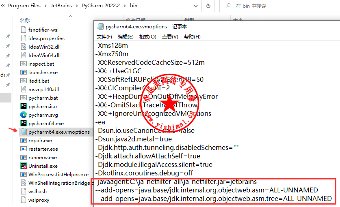This screenshot has height=207, width=340.
Task: Click the wslhash file icon
Action: [24, 192]
